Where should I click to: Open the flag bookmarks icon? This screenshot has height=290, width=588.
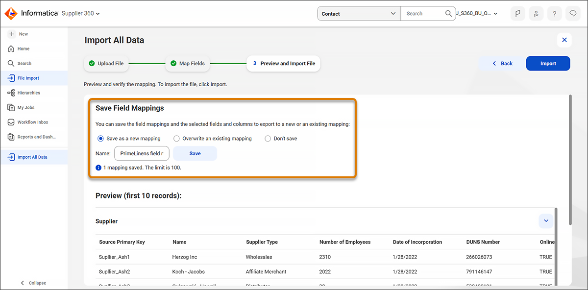coord(518,14)
